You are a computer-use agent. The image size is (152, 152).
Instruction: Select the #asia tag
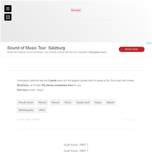tap(98, 103)
